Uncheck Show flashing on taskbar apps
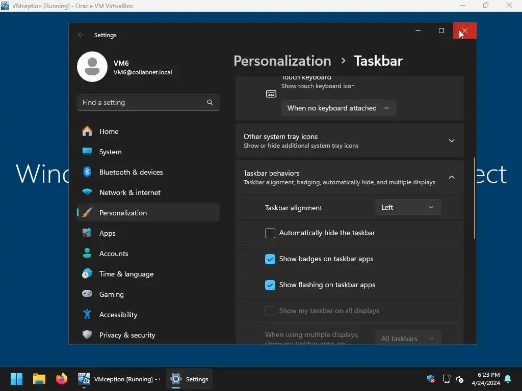 (270, 285)
